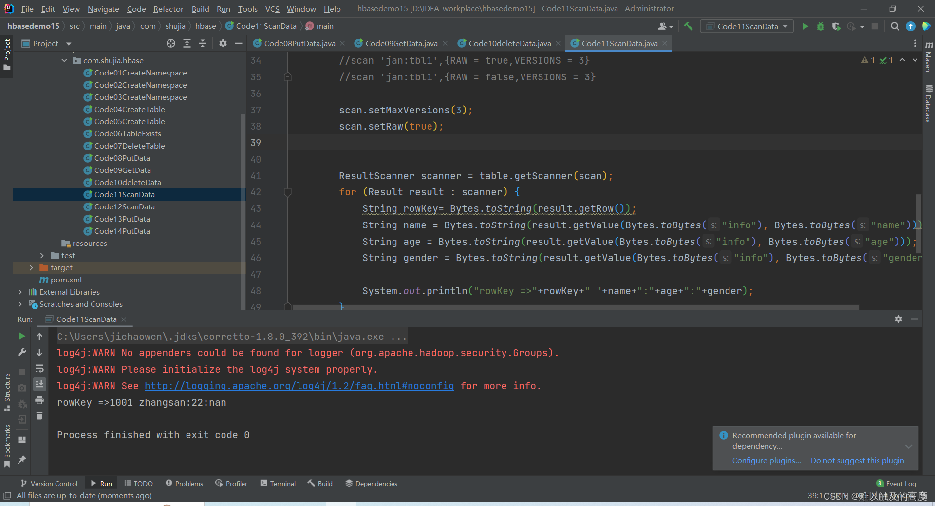Viewport: 935px width, 506px height.
Task: Go to previous highlighted error arrow
Action: (902, 60)
